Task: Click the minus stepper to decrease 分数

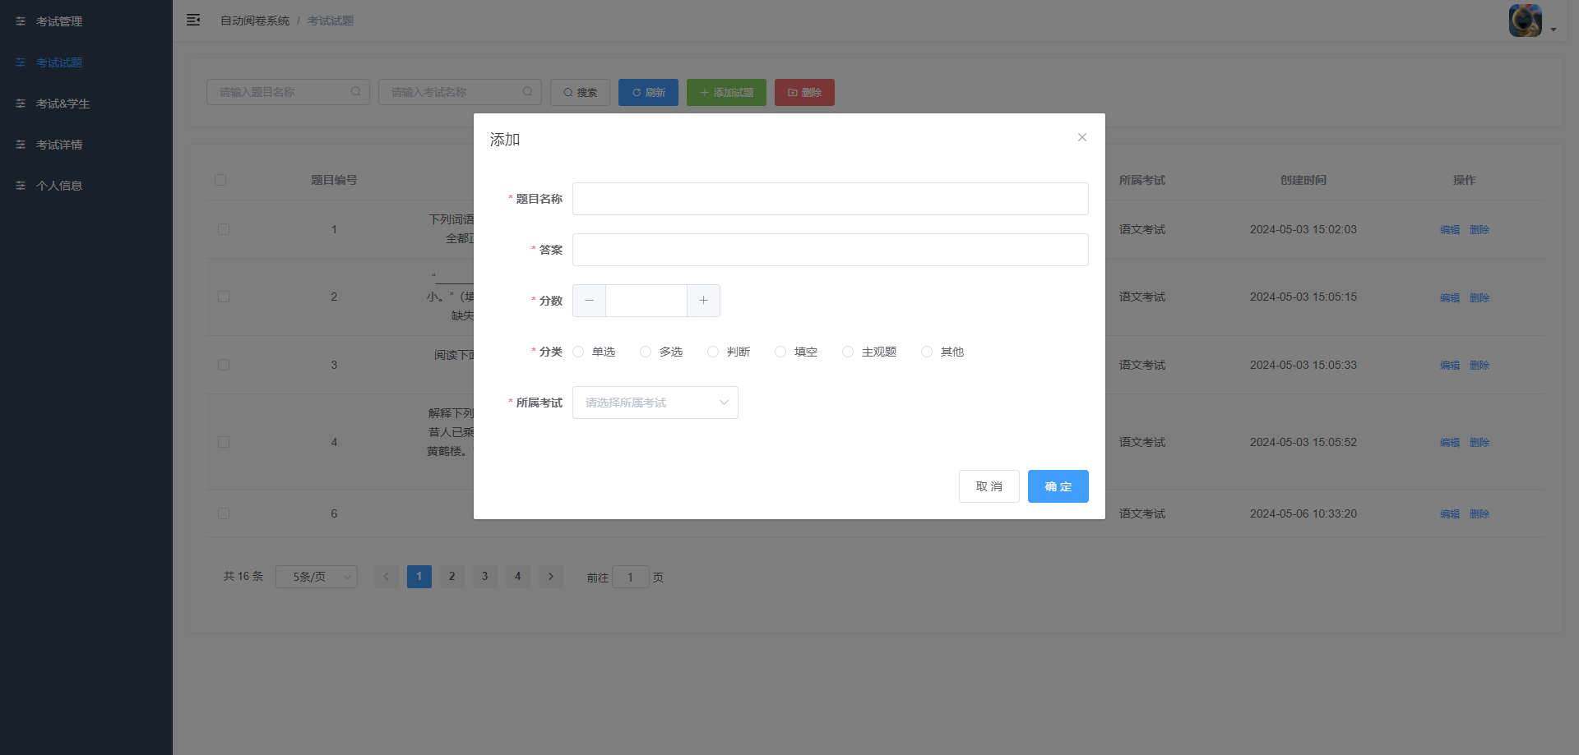Action: click(x=589, y=301)
